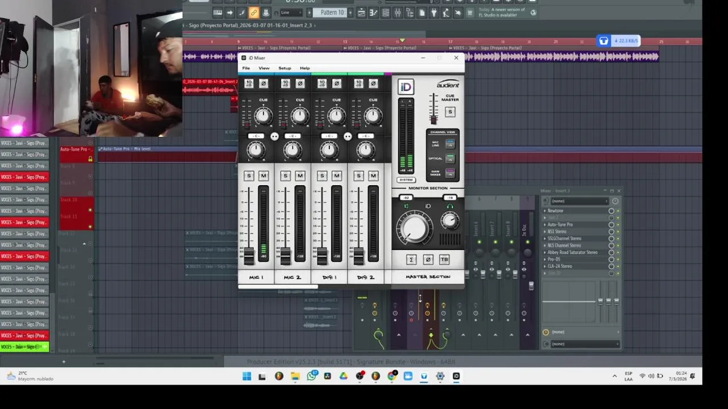The width and height of the screenshot is (728, 409).
Task: Toggle the 10 dB pad on MIC 1
Action: [249, 84]
